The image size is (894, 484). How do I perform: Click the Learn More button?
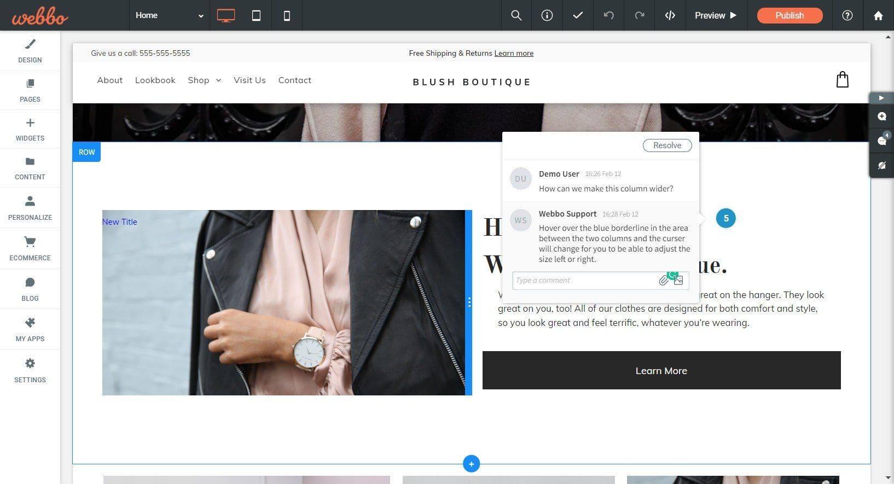point(661,370)
